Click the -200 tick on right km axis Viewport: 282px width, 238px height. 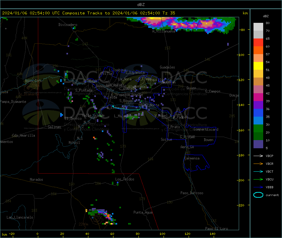coord(241,180)
